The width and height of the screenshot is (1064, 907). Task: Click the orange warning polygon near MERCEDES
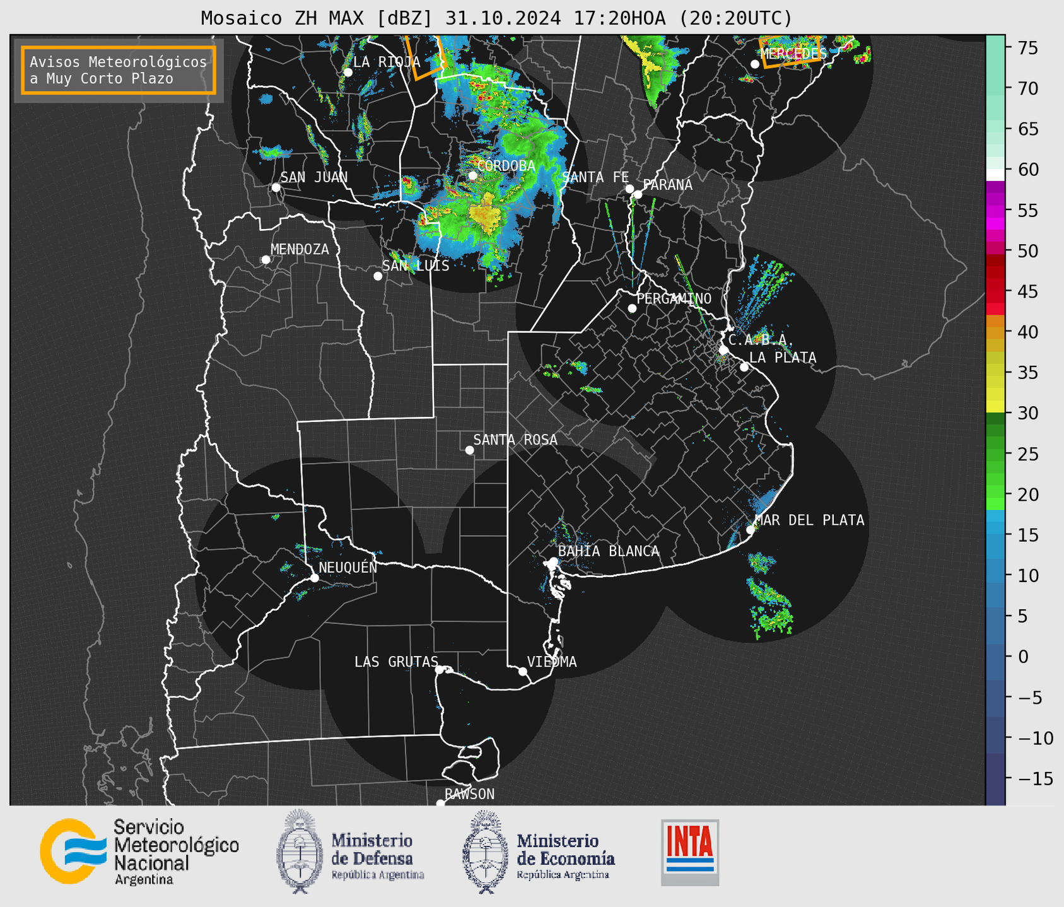pos(792,51)
